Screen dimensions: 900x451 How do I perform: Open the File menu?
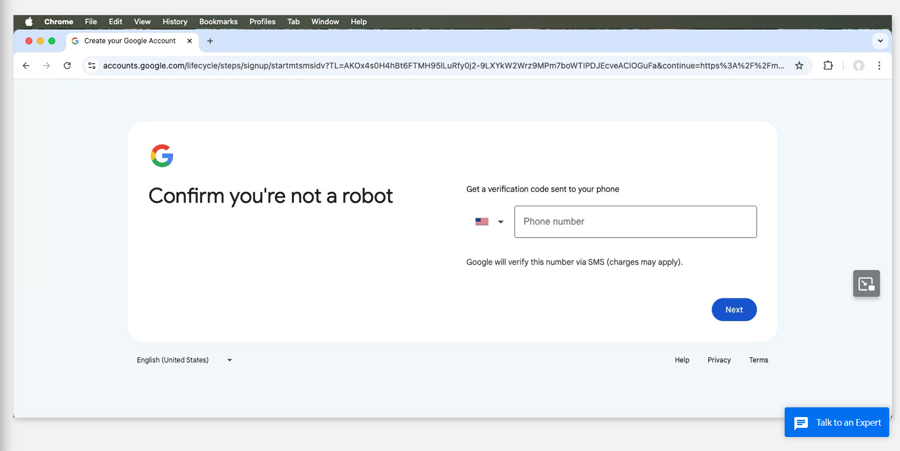pyautogui.click(x=91, y=22)
